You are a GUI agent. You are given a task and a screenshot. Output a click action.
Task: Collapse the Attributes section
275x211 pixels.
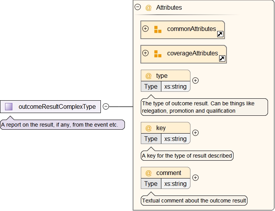pos(138,7)
